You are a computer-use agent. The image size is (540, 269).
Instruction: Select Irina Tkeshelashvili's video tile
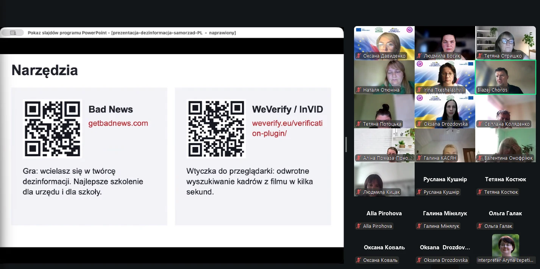445,77
